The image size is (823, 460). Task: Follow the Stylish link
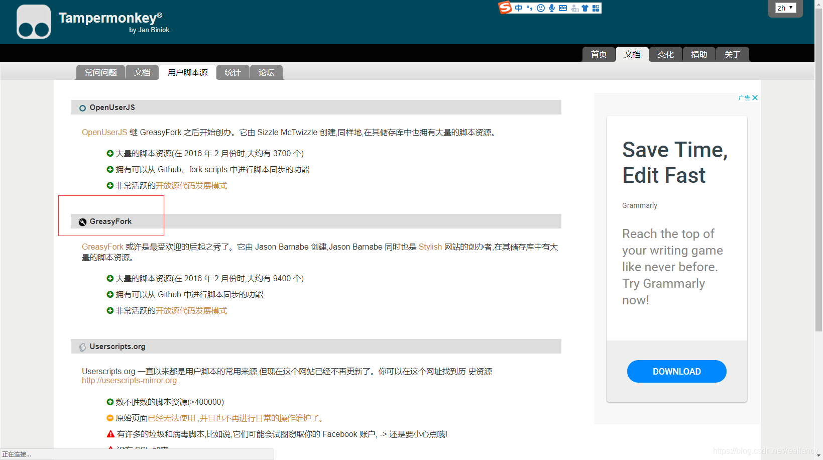coord(430,247)
